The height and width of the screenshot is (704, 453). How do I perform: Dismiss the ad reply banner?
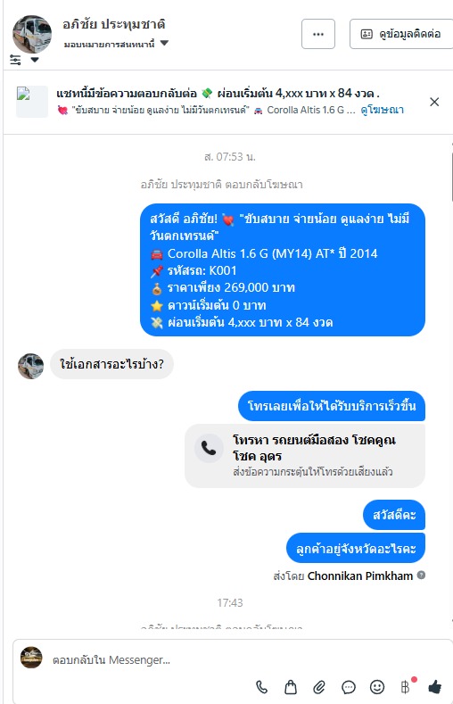pyautogui.click(x=434, y=102)
